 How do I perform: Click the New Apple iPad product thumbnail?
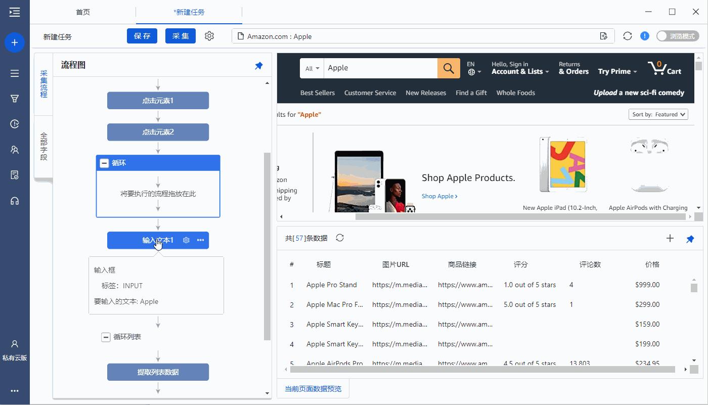[x=563, y=165]
